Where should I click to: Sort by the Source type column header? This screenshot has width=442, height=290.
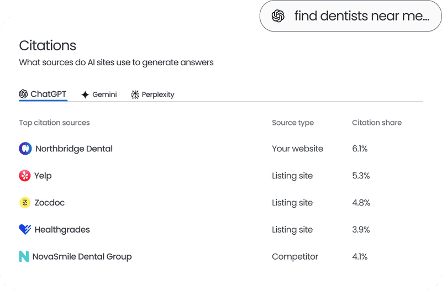coord(293,123)
